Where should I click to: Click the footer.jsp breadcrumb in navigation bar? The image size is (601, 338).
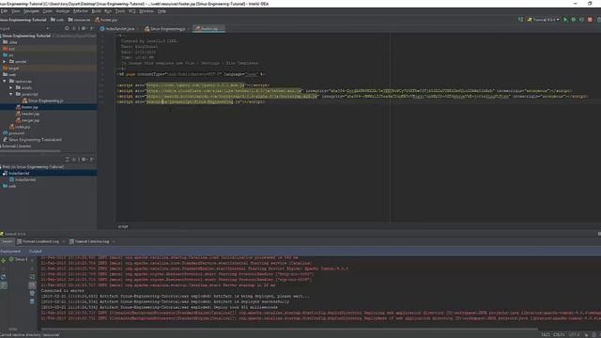click(x=106, y=20)
